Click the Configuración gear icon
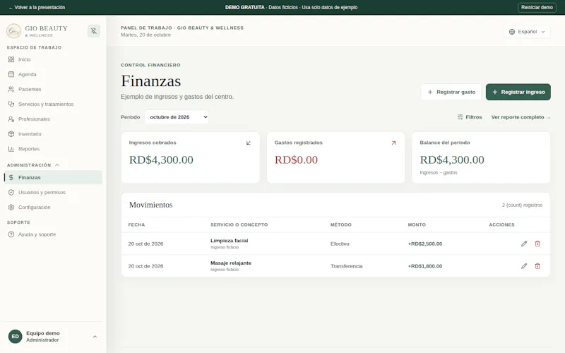 [11, 207]
